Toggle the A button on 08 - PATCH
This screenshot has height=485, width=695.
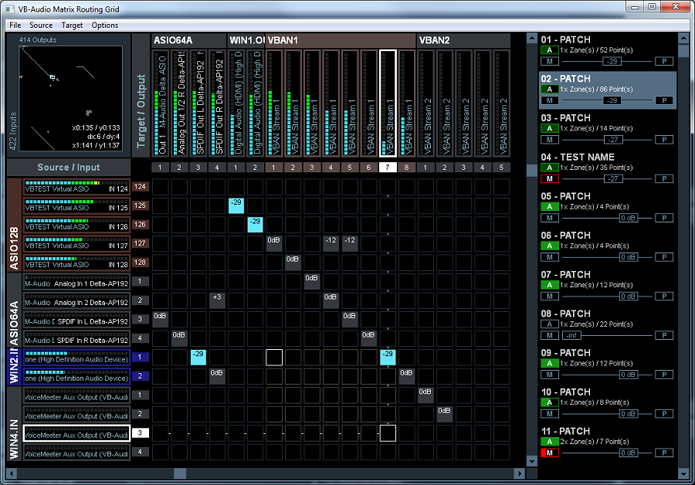pos(550,324)
